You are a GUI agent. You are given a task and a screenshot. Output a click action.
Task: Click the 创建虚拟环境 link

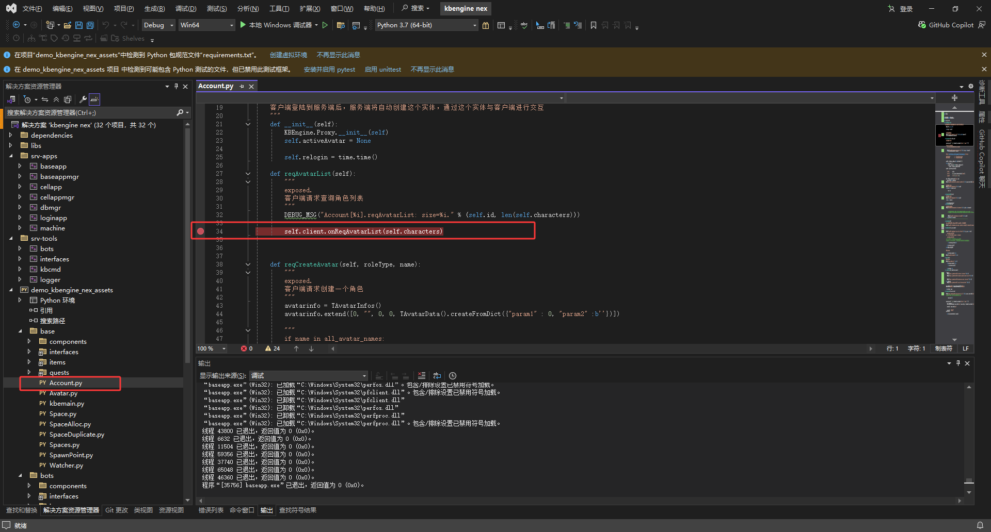(x=288, y=55)
